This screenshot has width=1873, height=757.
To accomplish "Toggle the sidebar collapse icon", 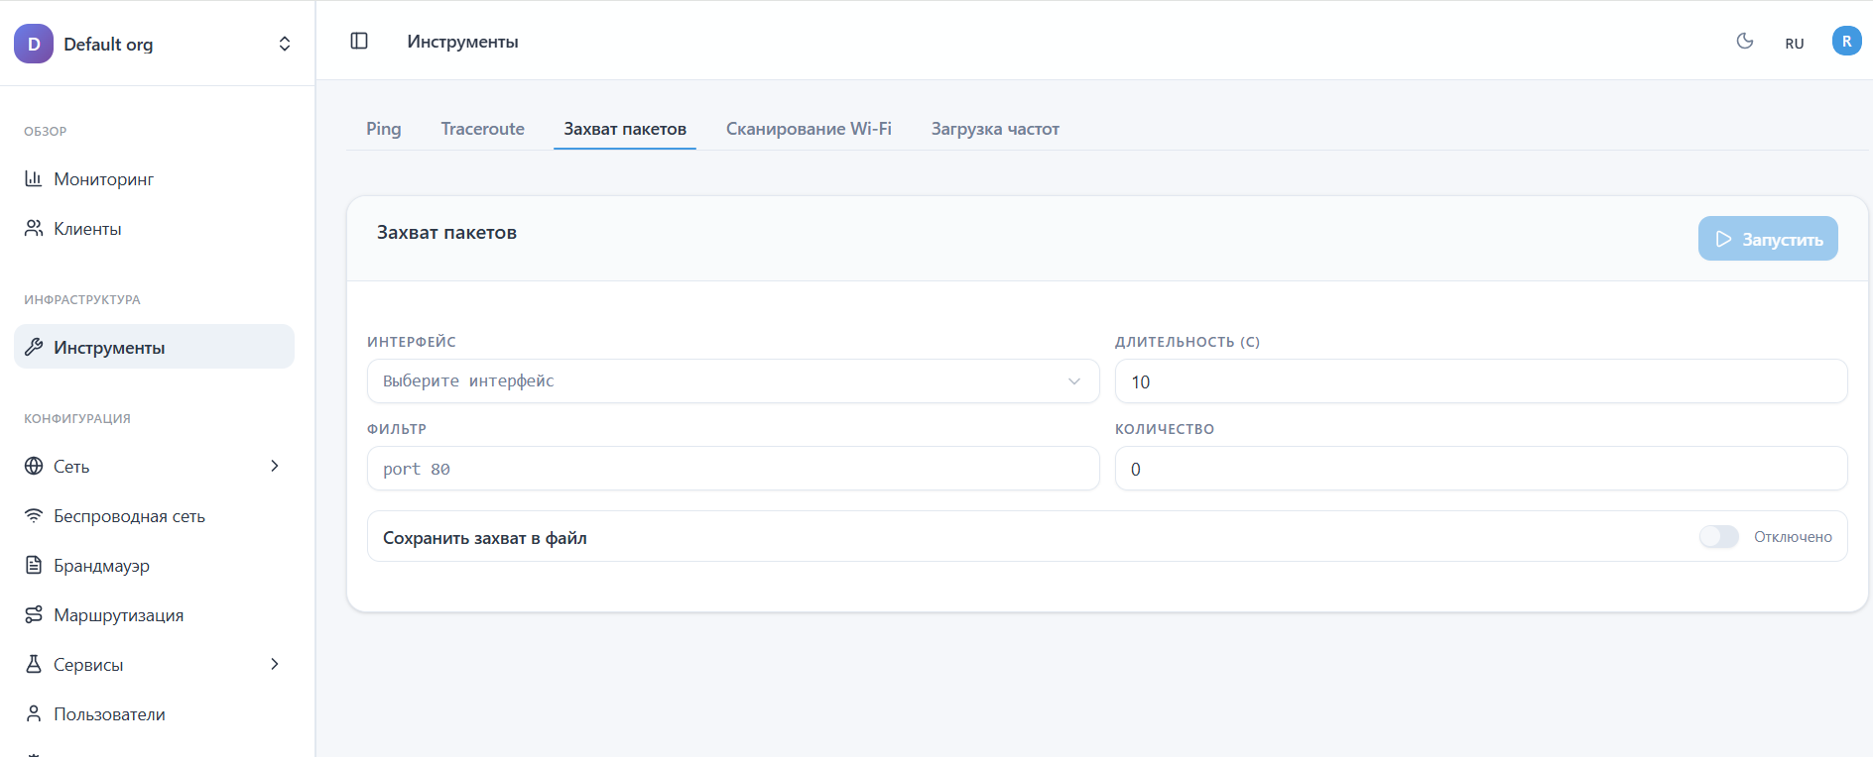I will pyautogui.click(x=359, y=41).
